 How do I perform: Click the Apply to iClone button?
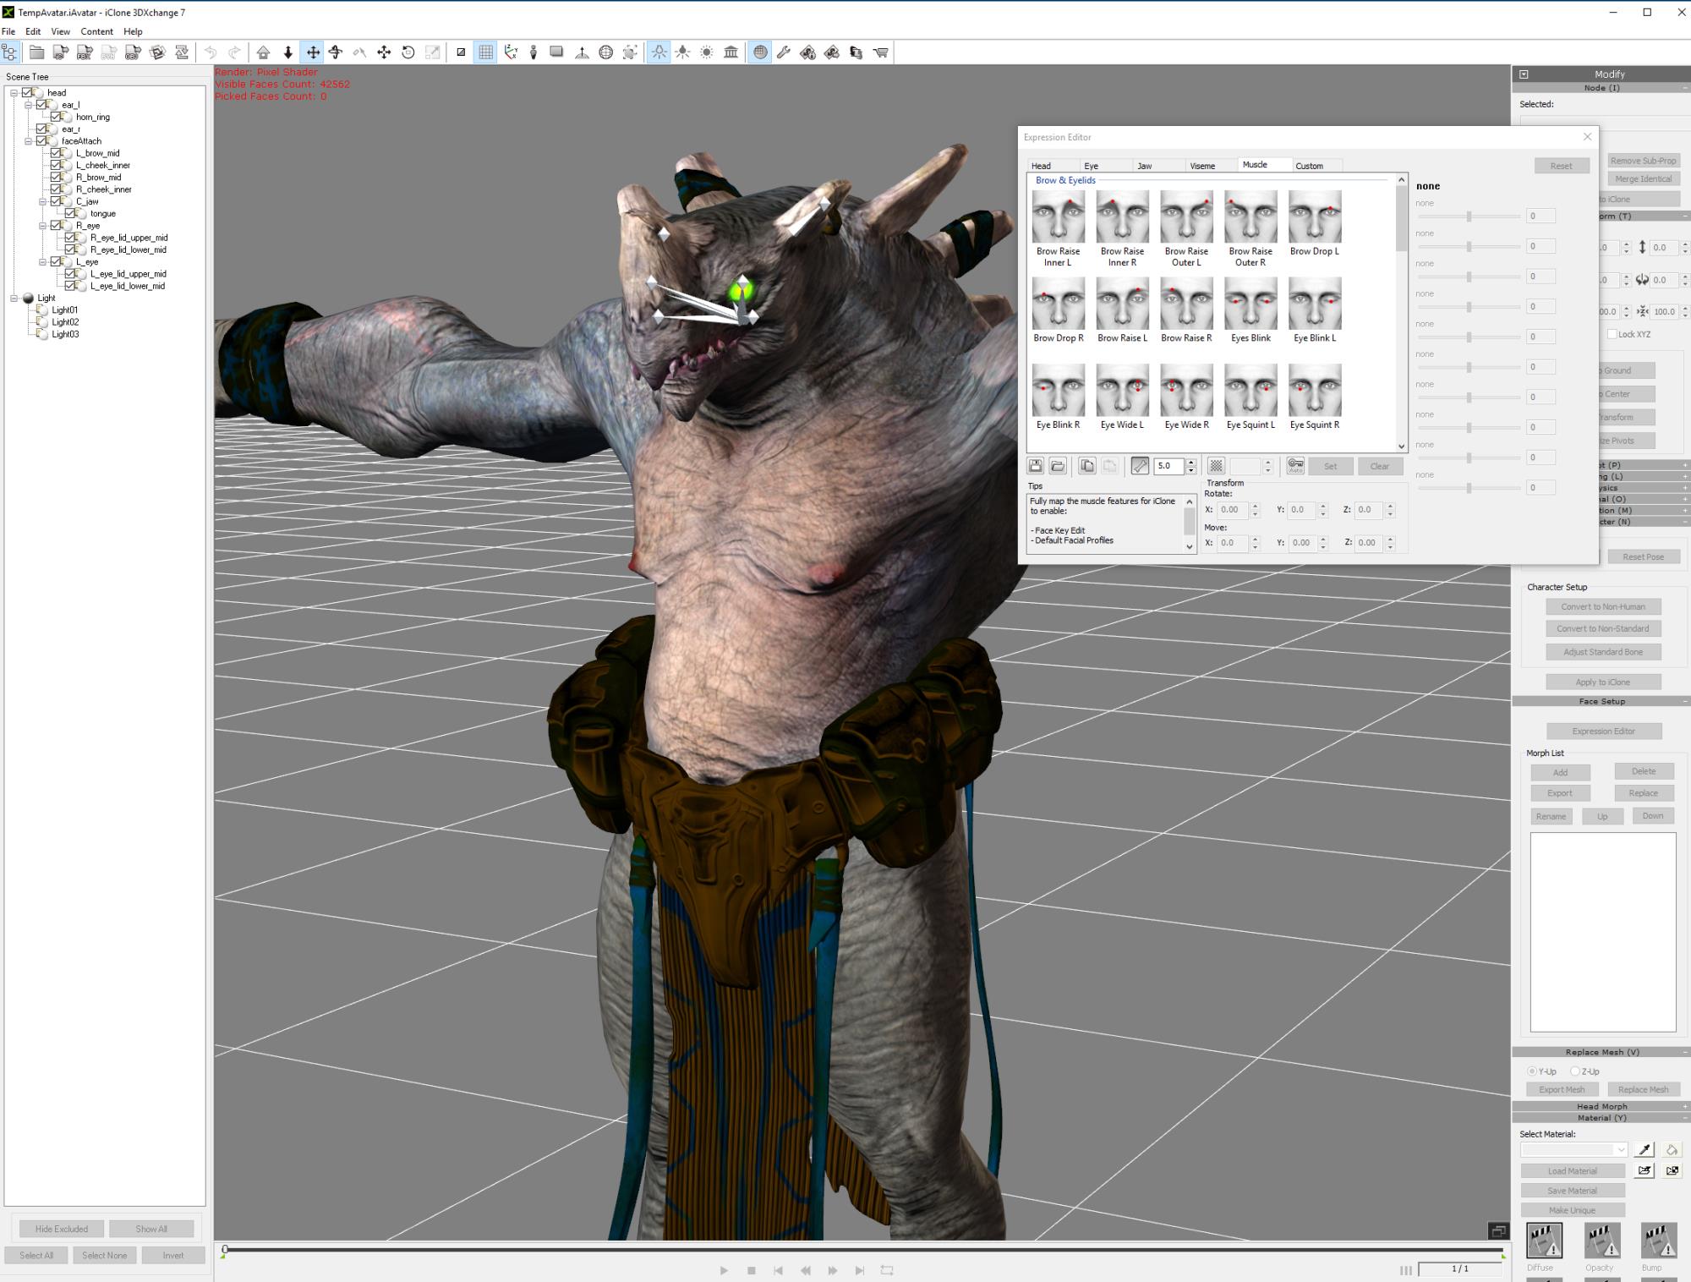(1603, 682)
